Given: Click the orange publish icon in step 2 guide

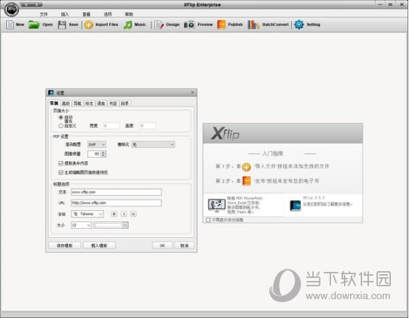Looking at the screenshot, I should point(246,181).
